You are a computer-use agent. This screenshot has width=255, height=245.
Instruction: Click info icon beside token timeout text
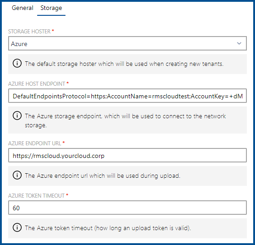click(17, 227)
